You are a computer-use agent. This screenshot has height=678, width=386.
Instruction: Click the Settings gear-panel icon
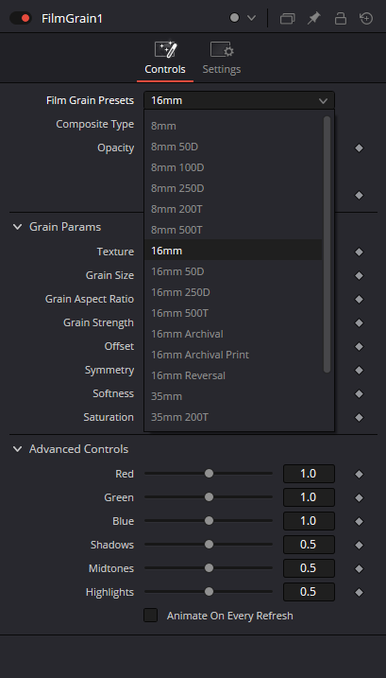pyautogui.click(x=222, y=49)
